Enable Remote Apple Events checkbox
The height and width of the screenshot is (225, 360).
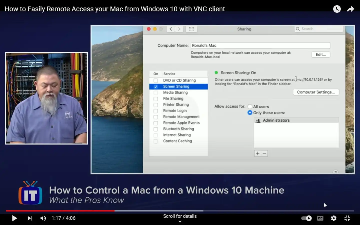tap(156, 123)
